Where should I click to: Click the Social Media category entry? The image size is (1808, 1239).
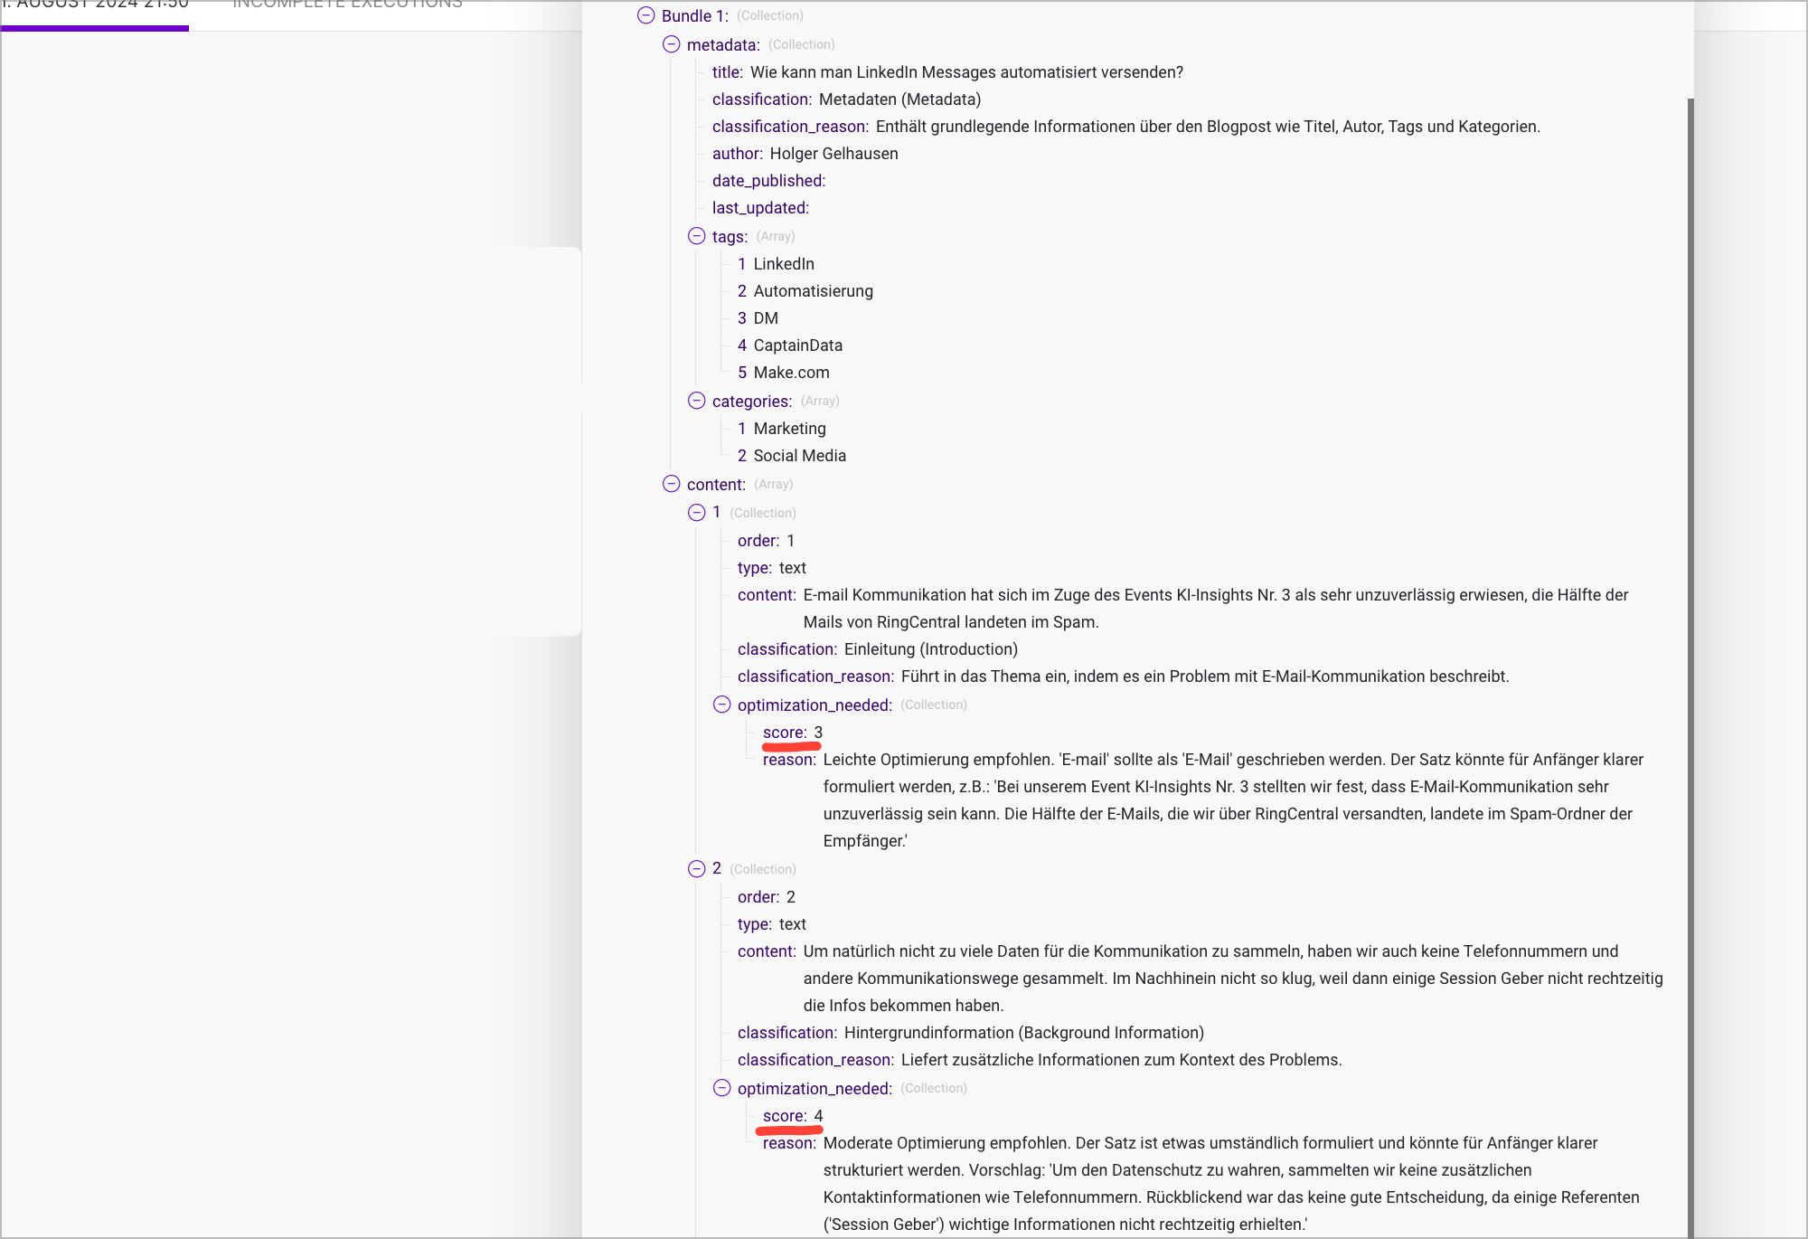point(799,456)
